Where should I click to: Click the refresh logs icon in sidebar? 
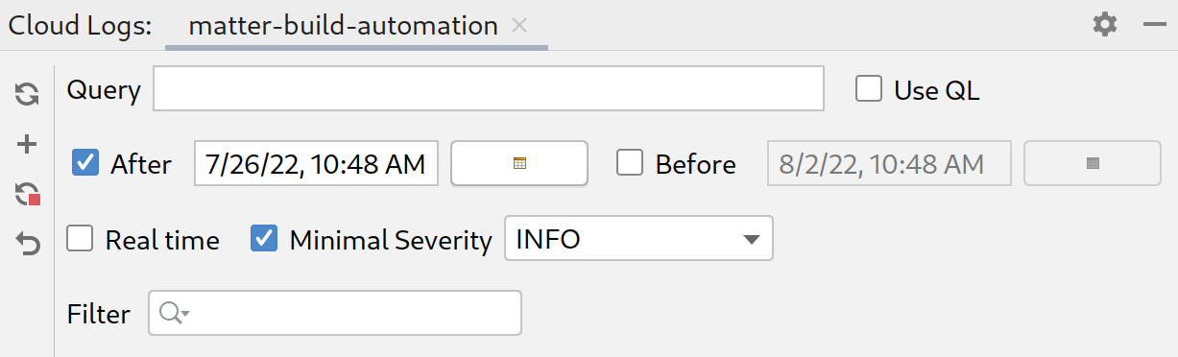pyautogui.click(x=27, y=94)
